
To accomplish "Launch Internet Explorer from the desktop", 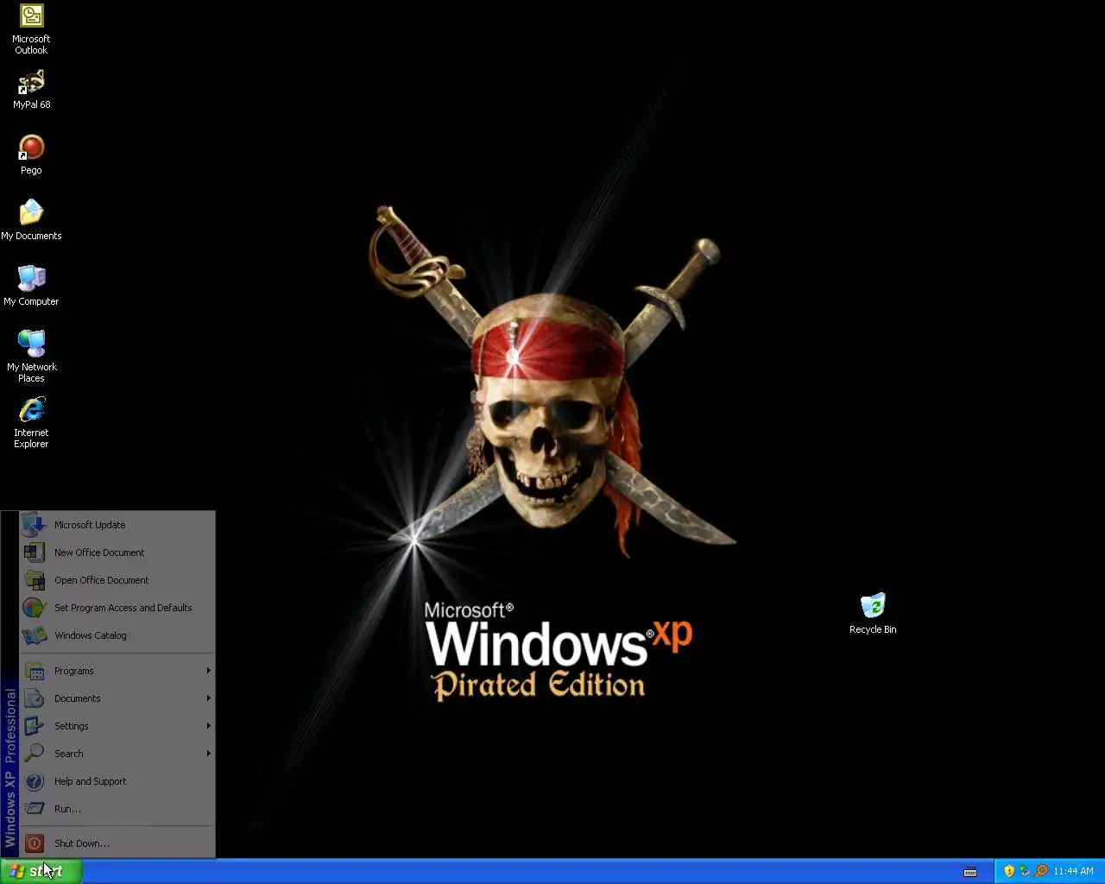I will click(x=31, y=422).
